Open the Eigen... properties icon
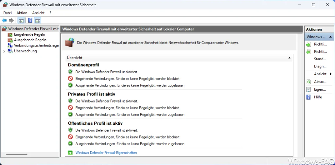Image resolution: width=335 pixels, height=165 pixels. click(309, 90)
